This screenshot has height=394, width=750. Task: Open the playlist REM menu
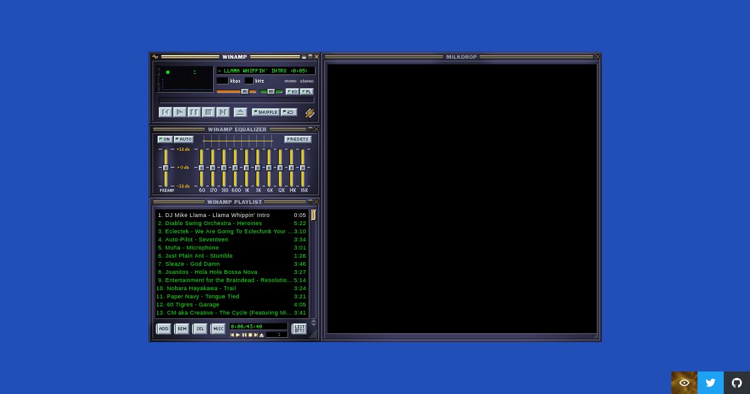coord(182,329)
